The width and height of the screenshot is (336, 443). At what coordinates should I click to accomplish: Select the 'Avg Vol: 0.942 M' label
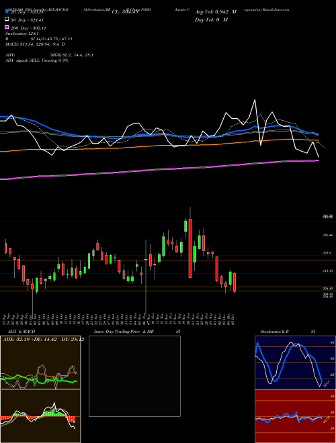[x=215, y=12]
